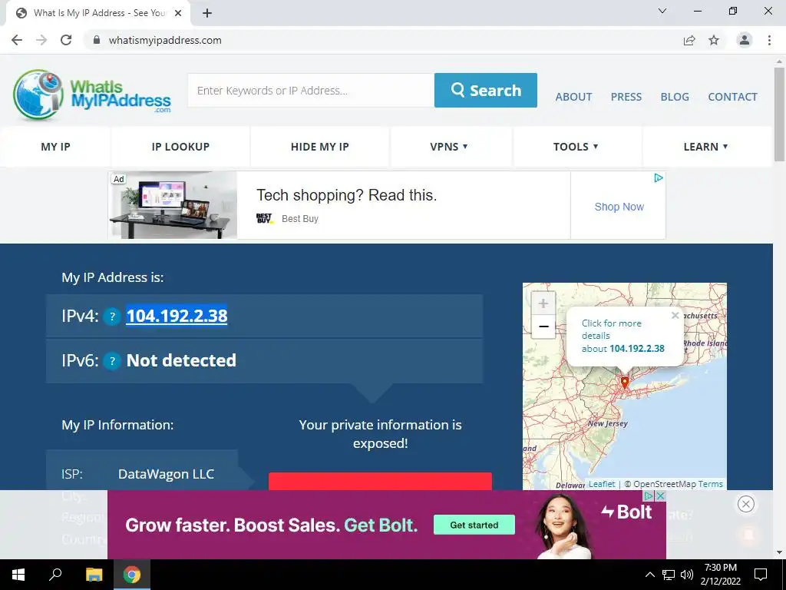This screenshot has width=786, height=590.
Task: Click the WhatIsMyIPAddress logo
Action: pyautogui.click(x=92, y=94)
